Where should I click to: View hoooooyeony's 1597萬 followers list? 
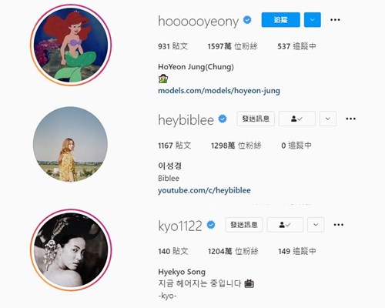pyautogui.click(x=233, y=46)
